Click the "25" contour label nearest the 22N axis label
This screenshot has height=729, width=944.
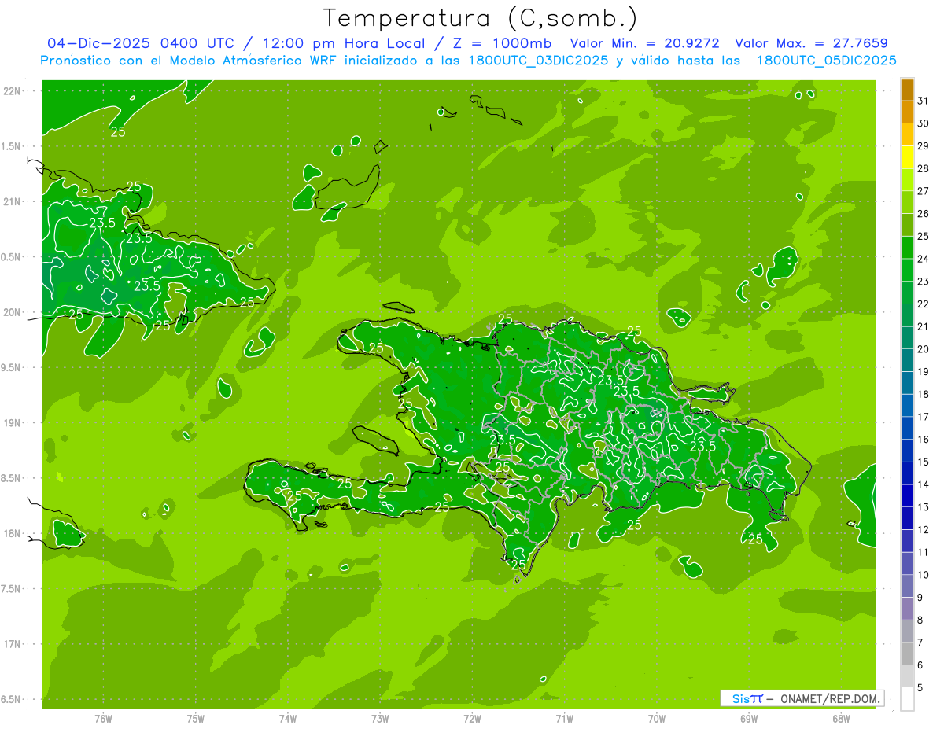tap(118, 132)
